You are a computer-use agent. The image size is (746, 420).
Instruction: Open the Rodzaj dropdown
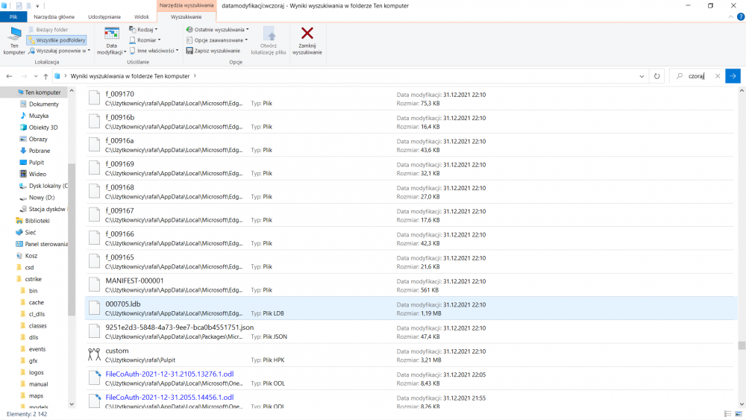(x=143, y=30)
